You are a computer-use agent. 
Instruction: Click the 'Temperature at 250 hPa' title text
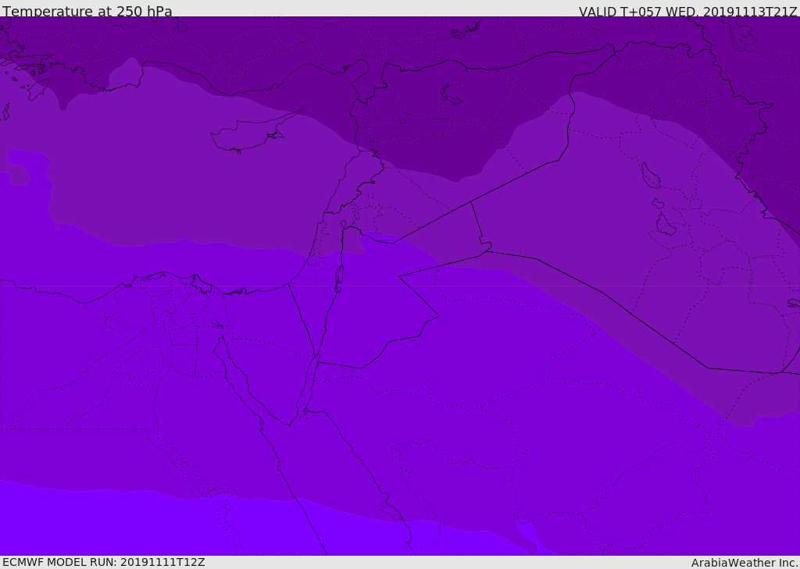[x=87, y=11]
